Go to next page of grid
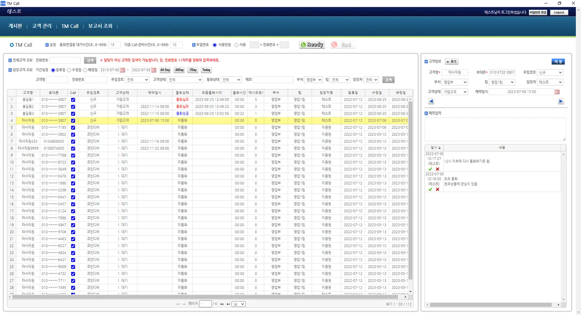This screenshot has width=581, height=315. pyautogui.click(x=222, y=304)
